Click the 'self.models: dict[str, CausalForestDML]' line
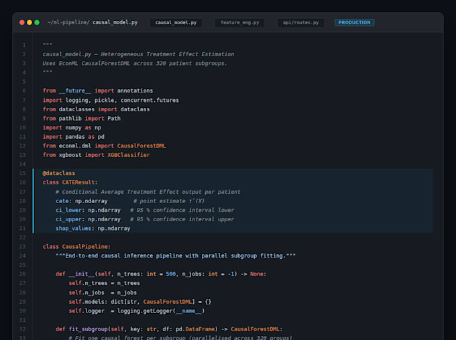This screenshot has width=456, height=340. tap(140, 302)
